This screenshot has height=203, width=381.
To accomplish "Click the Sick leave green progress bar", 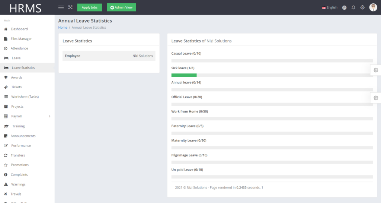I will coord(184,75).
